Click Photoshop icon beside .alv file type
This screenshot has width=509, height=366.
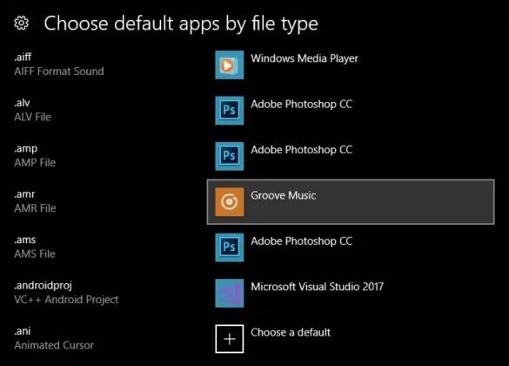(229, 111)
